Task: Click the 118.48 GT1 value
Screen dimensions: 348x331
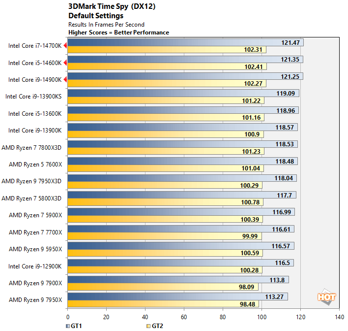Action: tap(285, 161)
